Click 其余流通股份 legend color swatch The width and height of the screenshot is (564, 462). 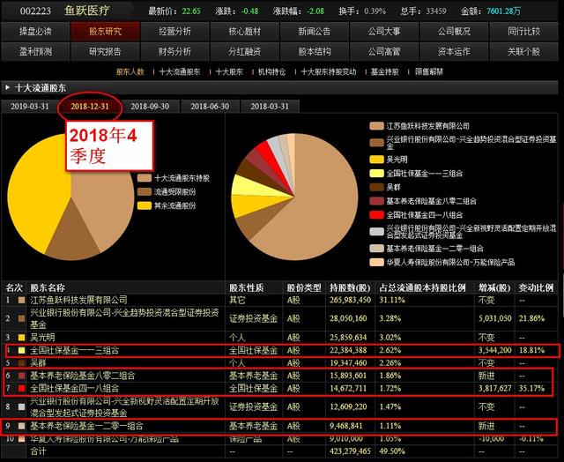(145, 205)
